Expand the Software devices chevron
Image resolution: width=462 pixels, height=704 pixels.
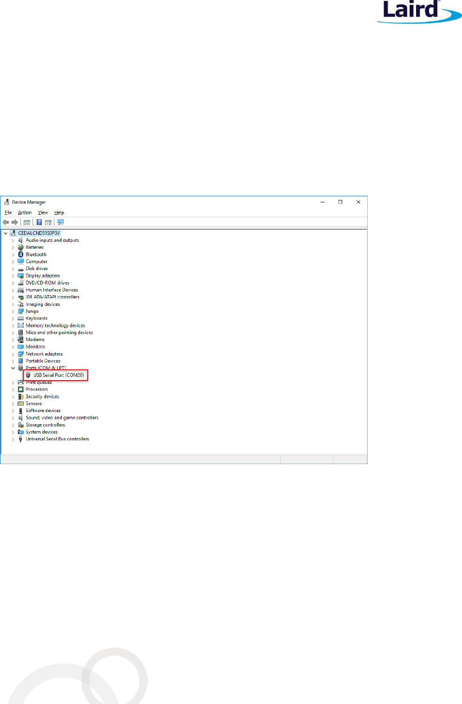click(13, 411)
